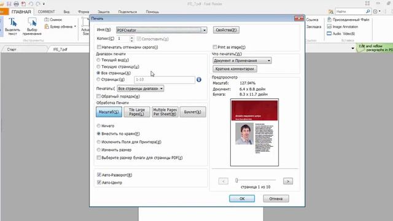
Task: Select the Выбор примечания tool
Action: (x=32, y=26)
